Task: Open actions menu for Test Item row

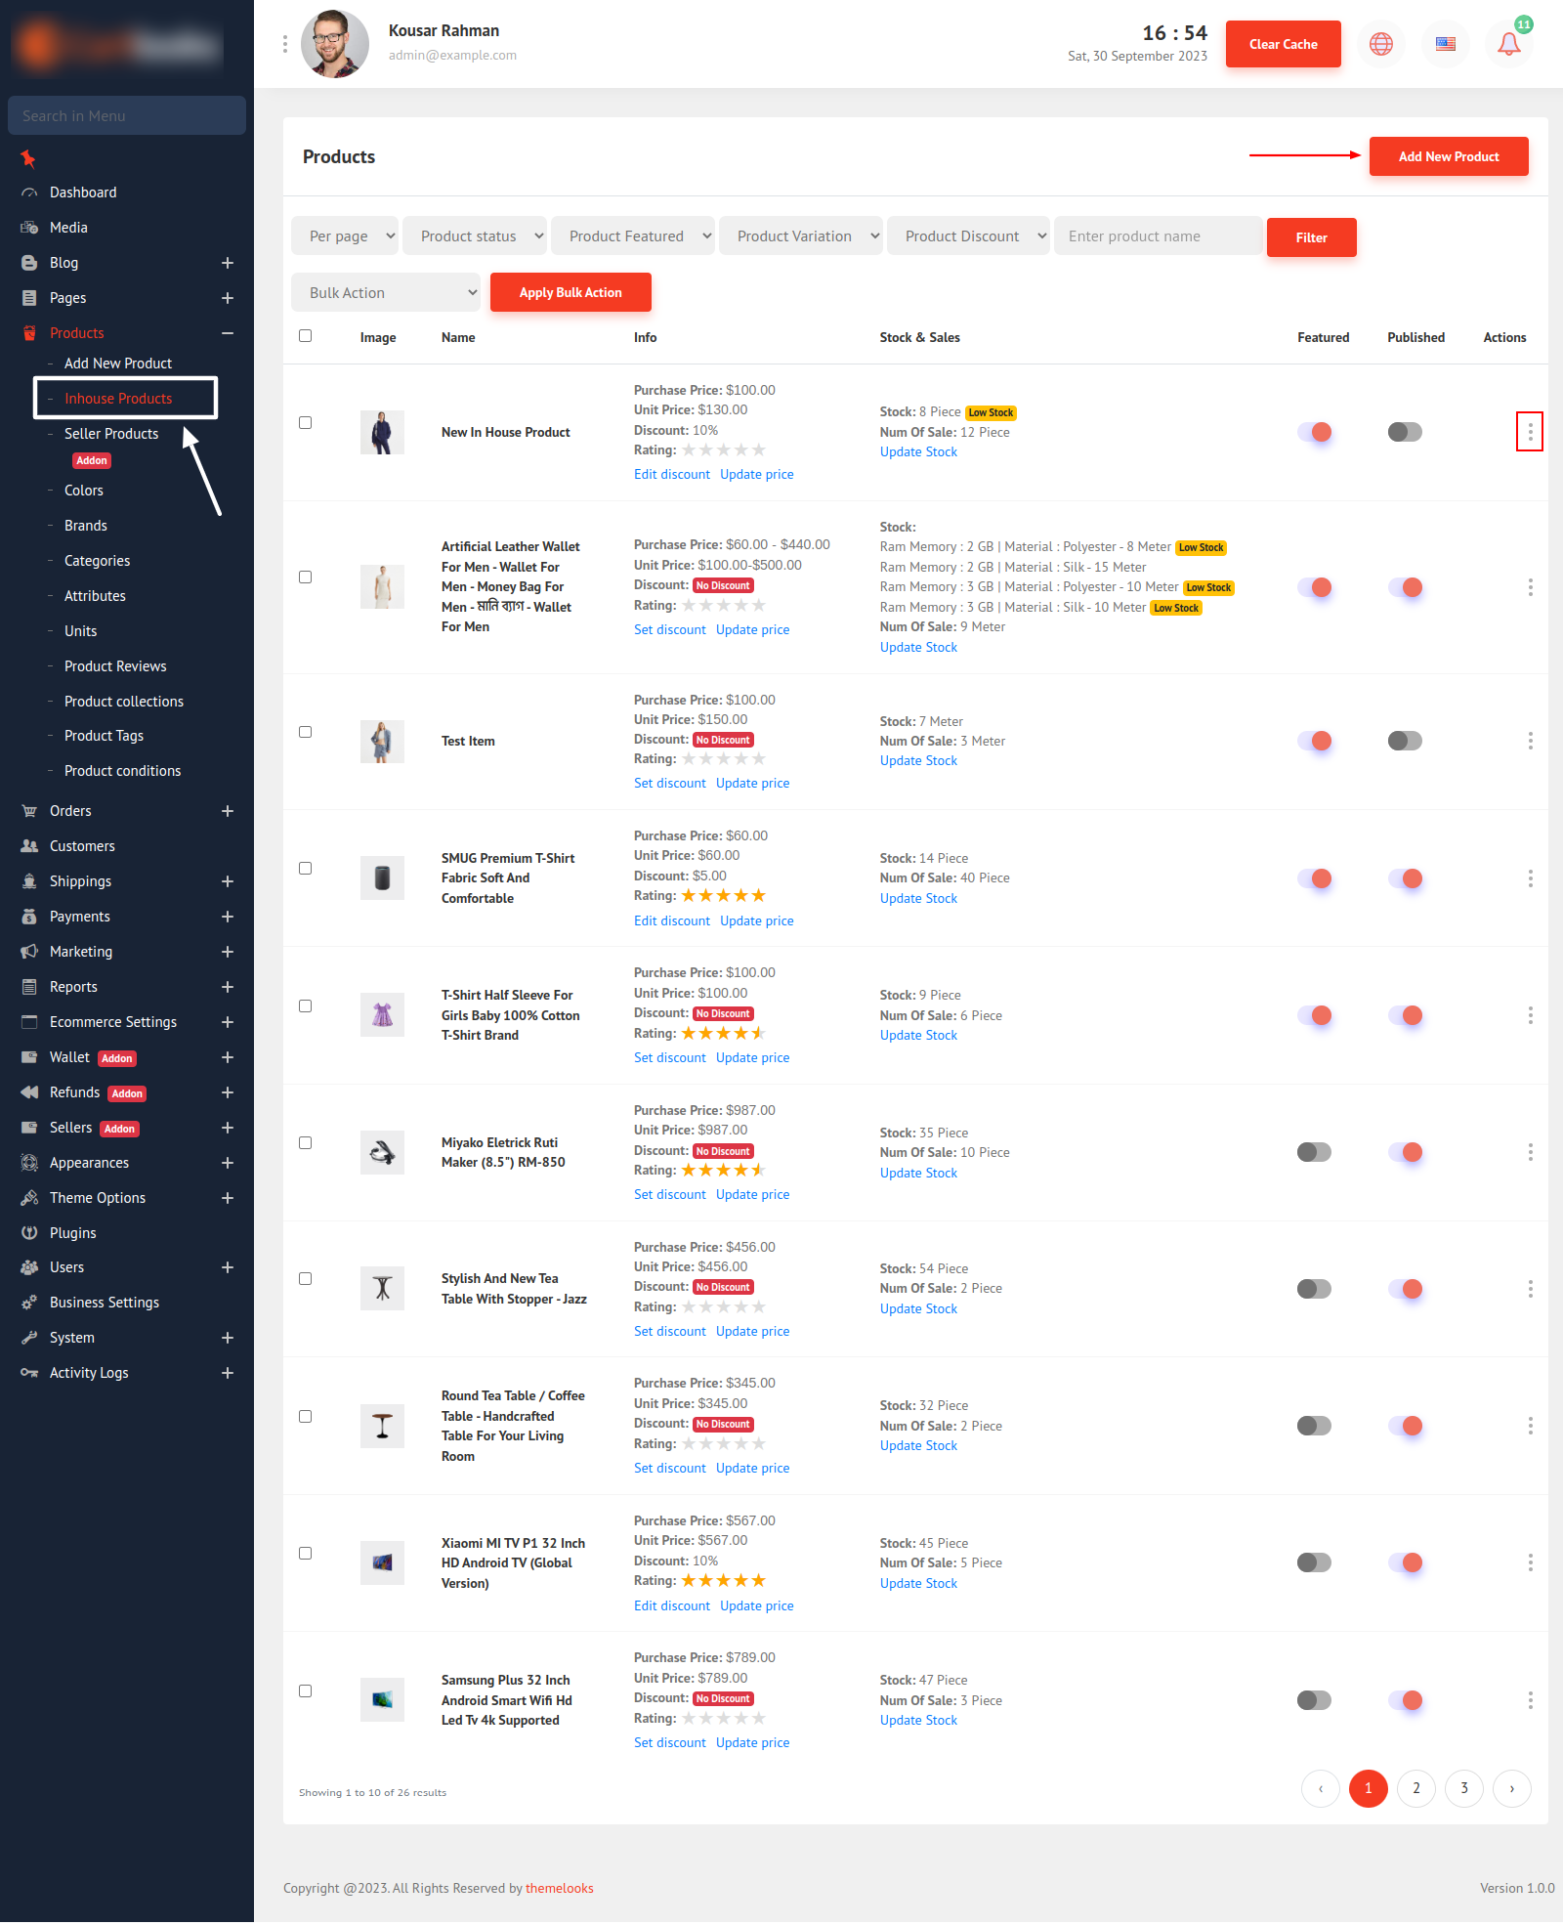Action: coord(1529,741)
